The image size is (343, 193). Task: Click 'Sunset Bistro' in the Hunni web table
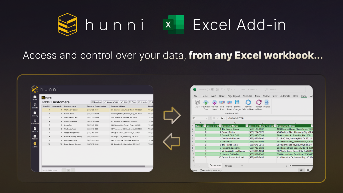pyautogui.click(x=69, y=114)
